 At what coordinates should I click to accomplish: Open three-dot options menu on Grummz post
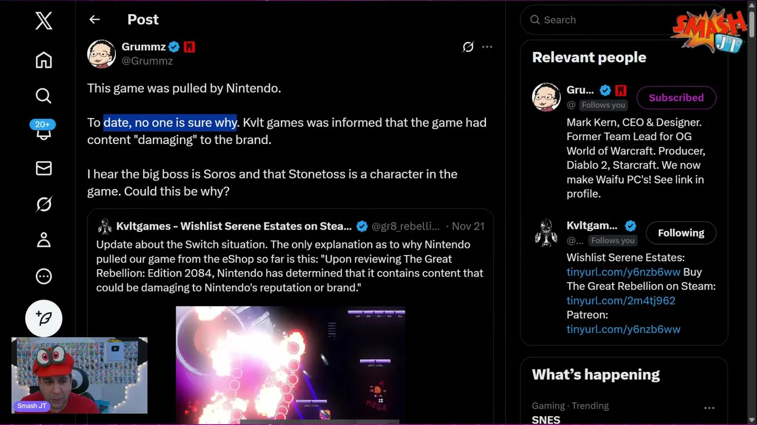click(487, 47)
